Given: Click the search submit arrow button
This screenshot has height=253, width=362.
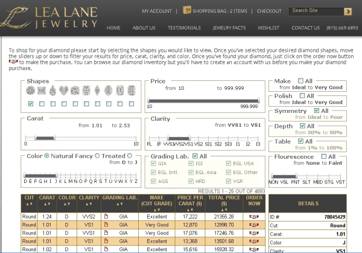Looking at the screenshot, I should [348, 11].
